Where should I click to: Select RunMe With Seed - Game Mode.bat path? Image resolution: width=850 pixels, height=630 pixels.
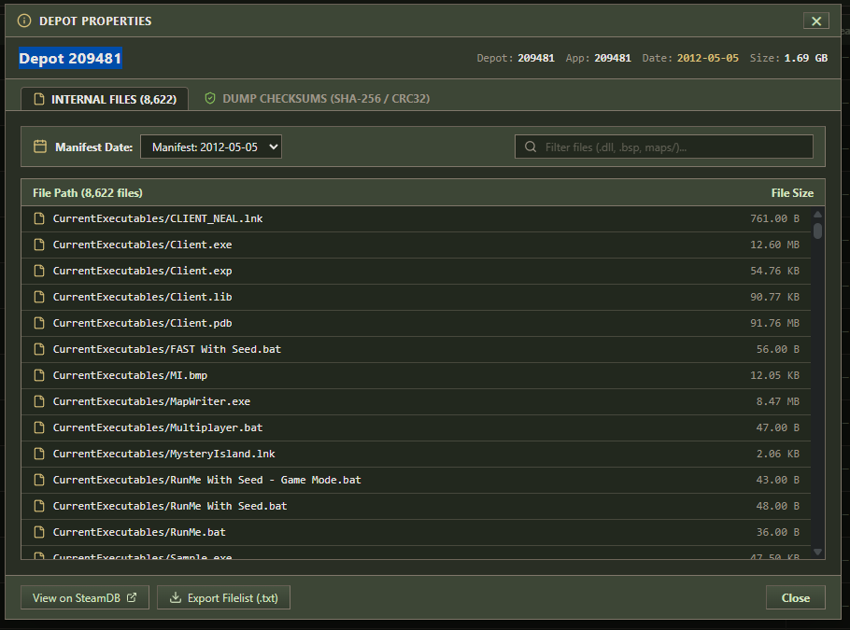click(x=207, y=480)
